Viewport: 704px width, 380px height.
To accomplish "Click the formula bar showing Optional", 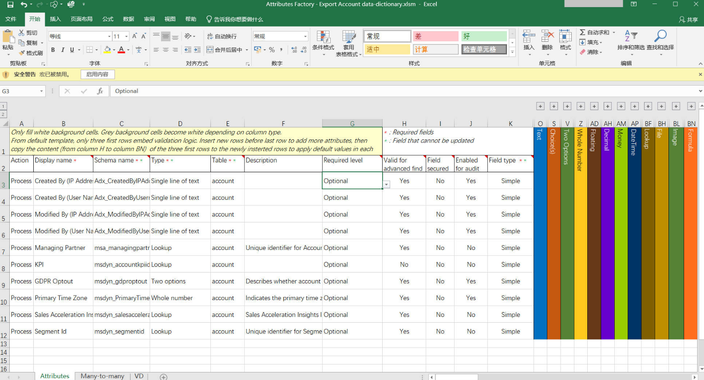I will click(x=404, y=91).
